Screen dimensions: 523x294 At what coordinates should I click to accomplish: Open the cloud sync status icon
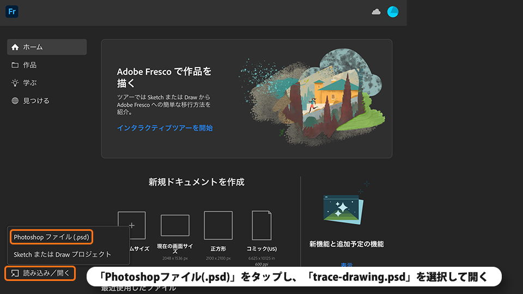point(376,12)
